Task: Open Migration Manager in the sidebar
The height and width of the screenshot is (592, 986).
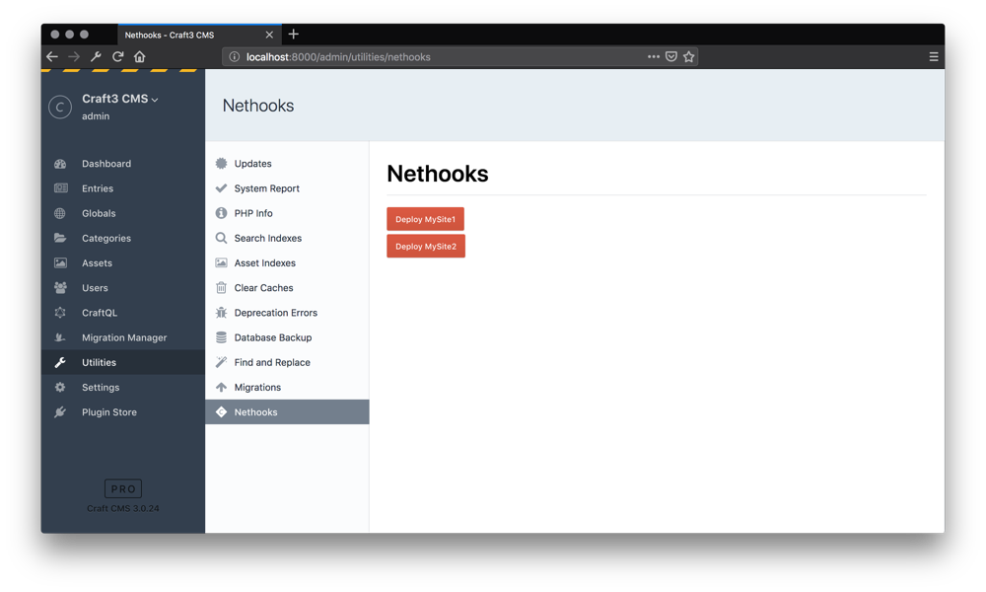Action: pyautogui.click(x=123, y=337)
